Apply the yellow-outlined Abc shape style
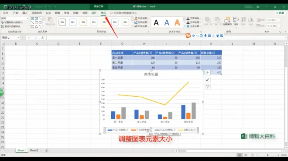This screenshot has height=161, width=288. click(104, 22)
